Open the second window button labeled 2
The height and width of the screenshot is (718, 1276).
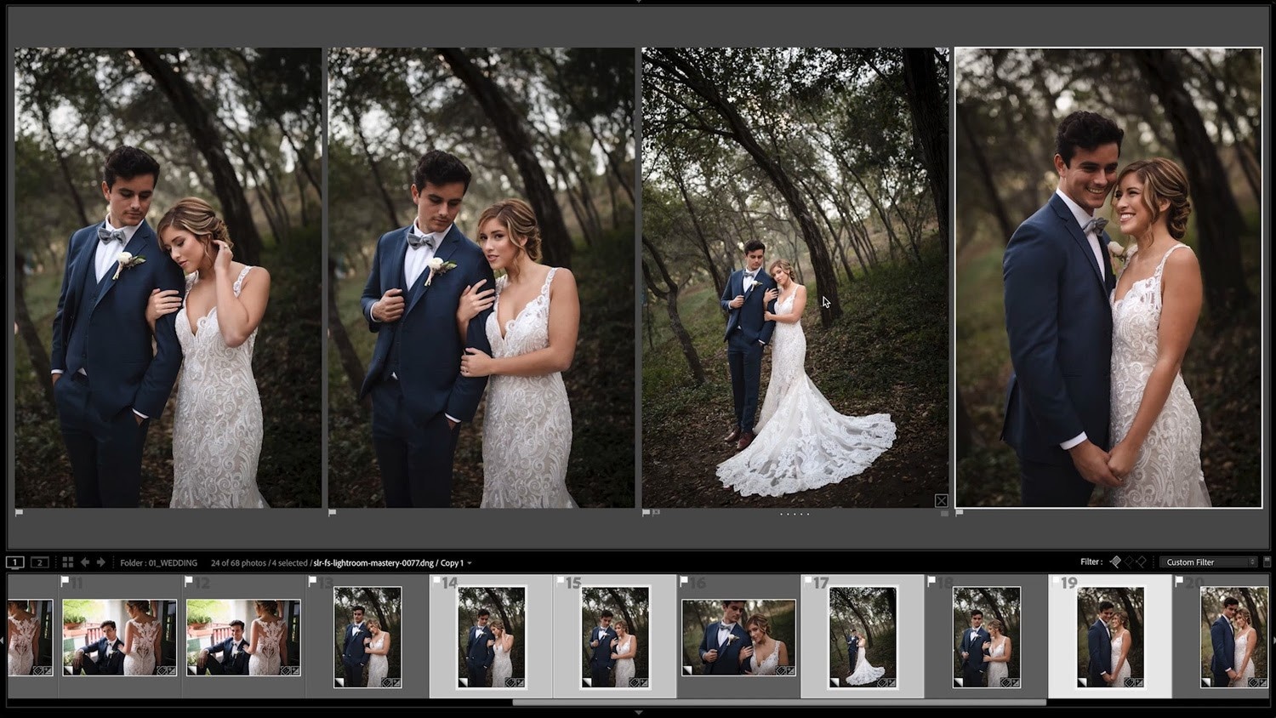(x=39, y=562)
